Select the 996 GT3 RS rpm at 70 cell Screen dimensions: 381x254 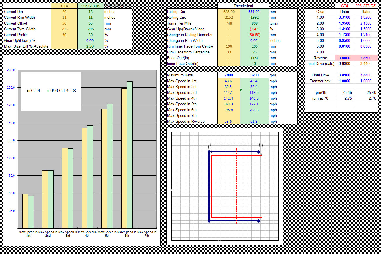366,98
